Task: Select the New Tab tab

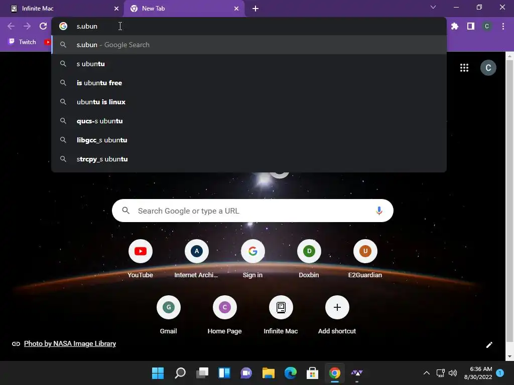Action: pyautogui.click(x=184, y=9)
